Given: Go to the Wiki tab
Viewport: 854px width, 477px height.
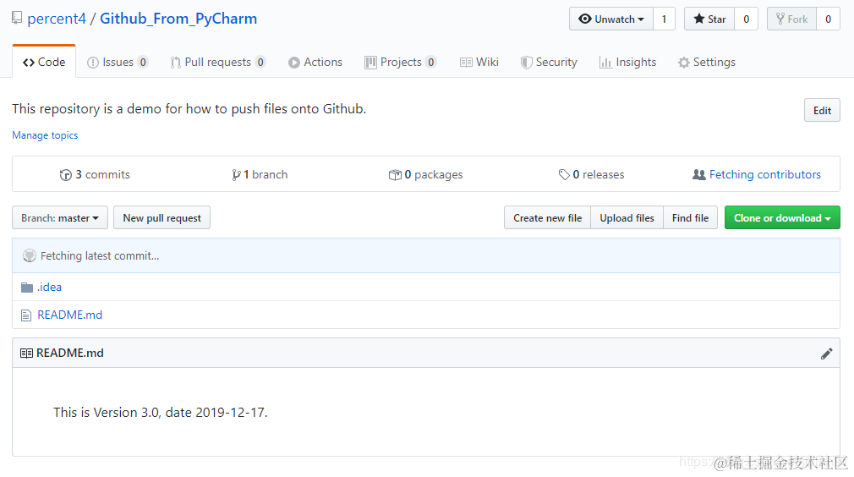Looking at the screenshot, I should click(479, 62).
